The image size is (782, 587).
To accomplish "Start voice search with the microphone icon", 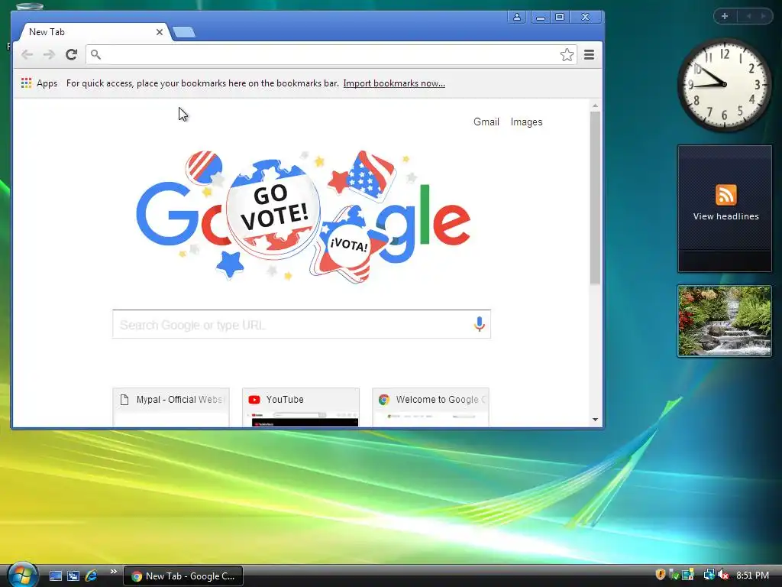I will click(480, 324).
